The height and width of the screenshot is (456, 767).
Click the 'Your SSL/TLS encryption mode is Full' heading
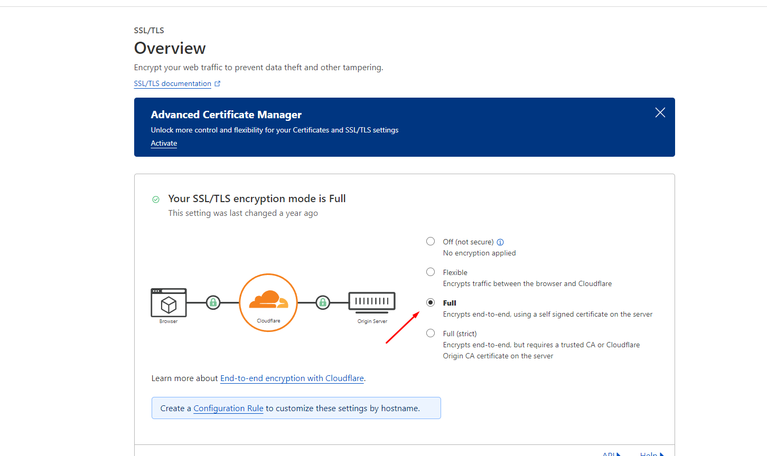[x=257, y=198]
